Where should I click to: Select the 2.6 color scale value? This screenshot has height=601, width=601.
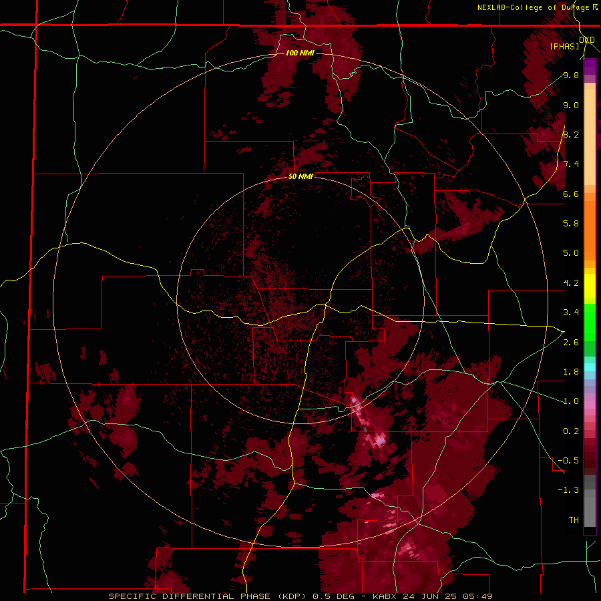[x=571, y=343]
